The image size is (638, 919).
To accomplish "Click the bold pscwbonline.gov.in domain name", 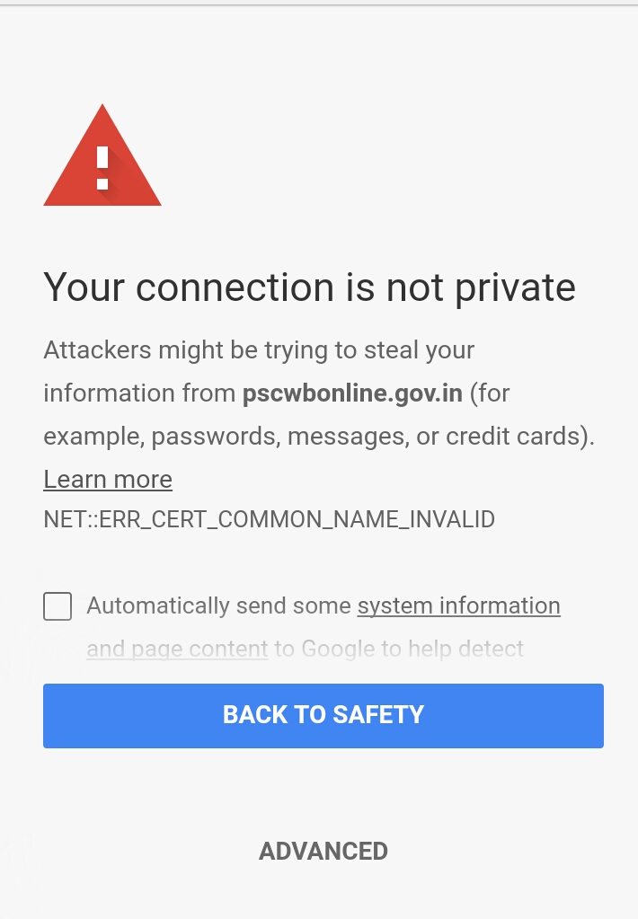I will [x=352, y=393].
